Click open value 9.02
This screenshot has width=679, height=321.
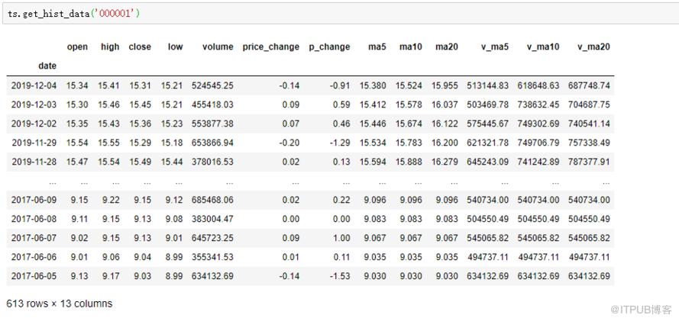coord(79,238)
